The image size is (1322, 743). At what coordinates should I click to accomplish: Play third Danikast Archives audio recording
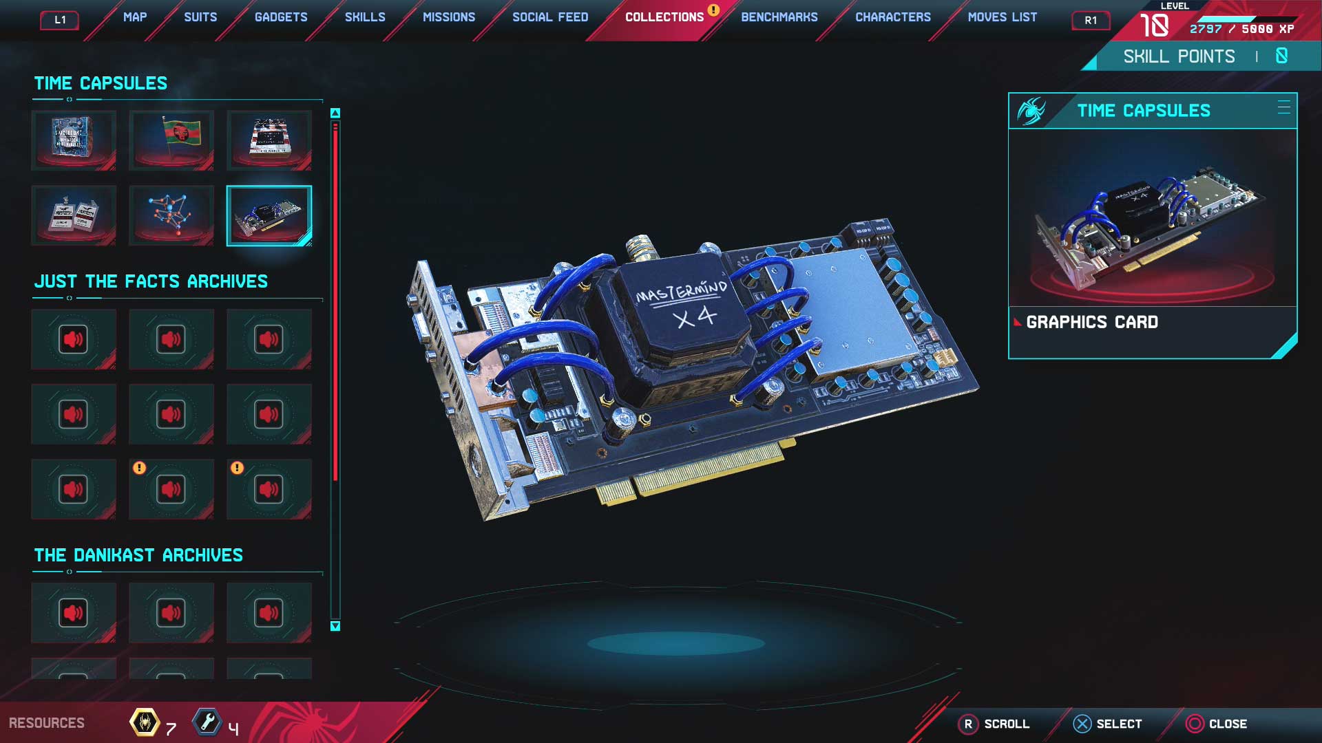269,613
